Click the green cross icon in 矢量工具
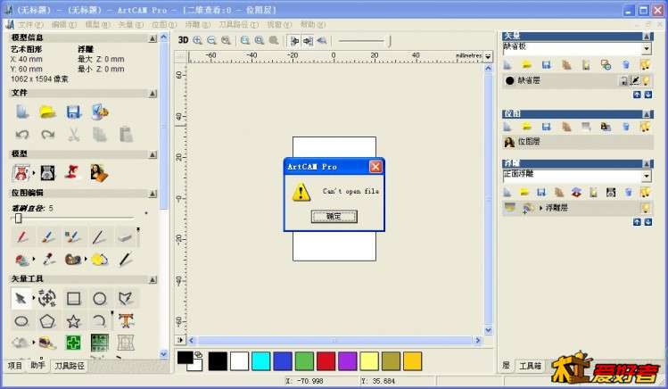 click(73, 343)
